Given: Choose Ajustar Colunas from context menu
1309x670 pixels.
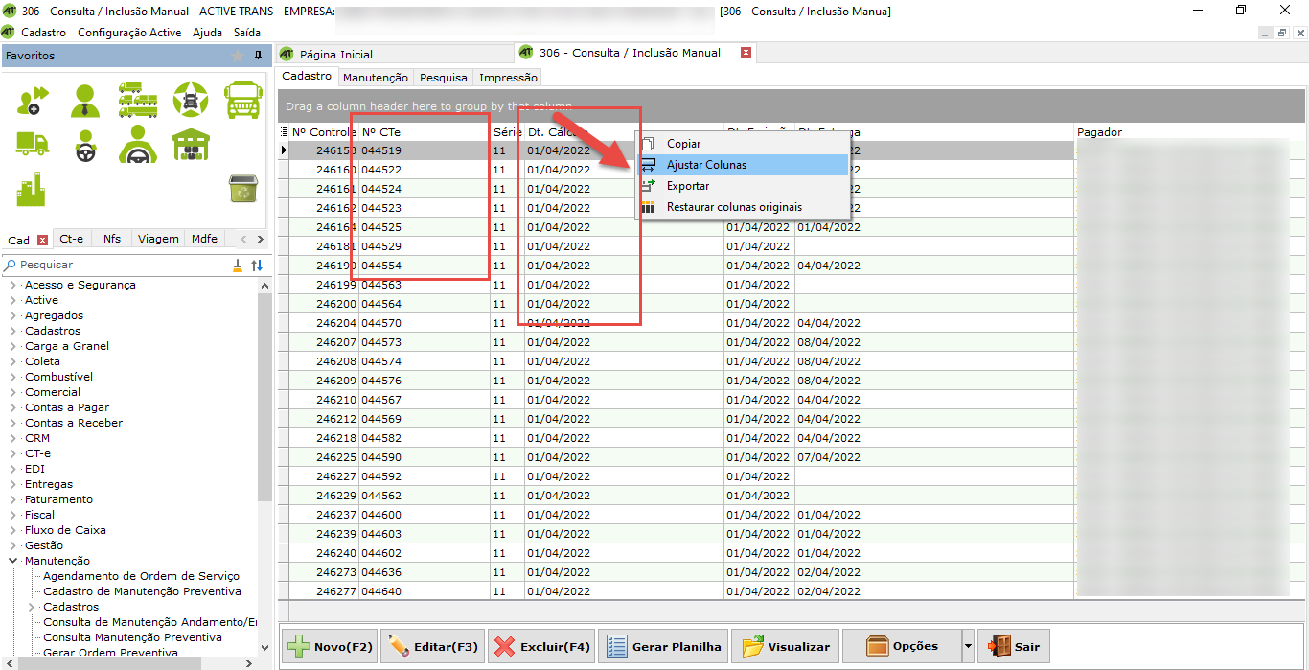Looking at the screenshot, I should pos(706,165).
